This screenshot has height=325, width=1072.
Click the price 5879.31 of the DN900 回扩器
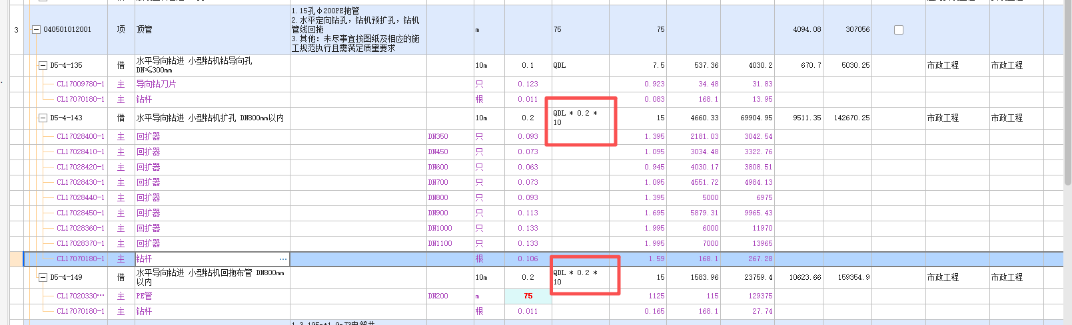(704, 213)
